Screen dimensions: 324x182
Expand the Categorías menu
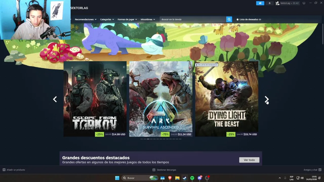tap(107, 19)
